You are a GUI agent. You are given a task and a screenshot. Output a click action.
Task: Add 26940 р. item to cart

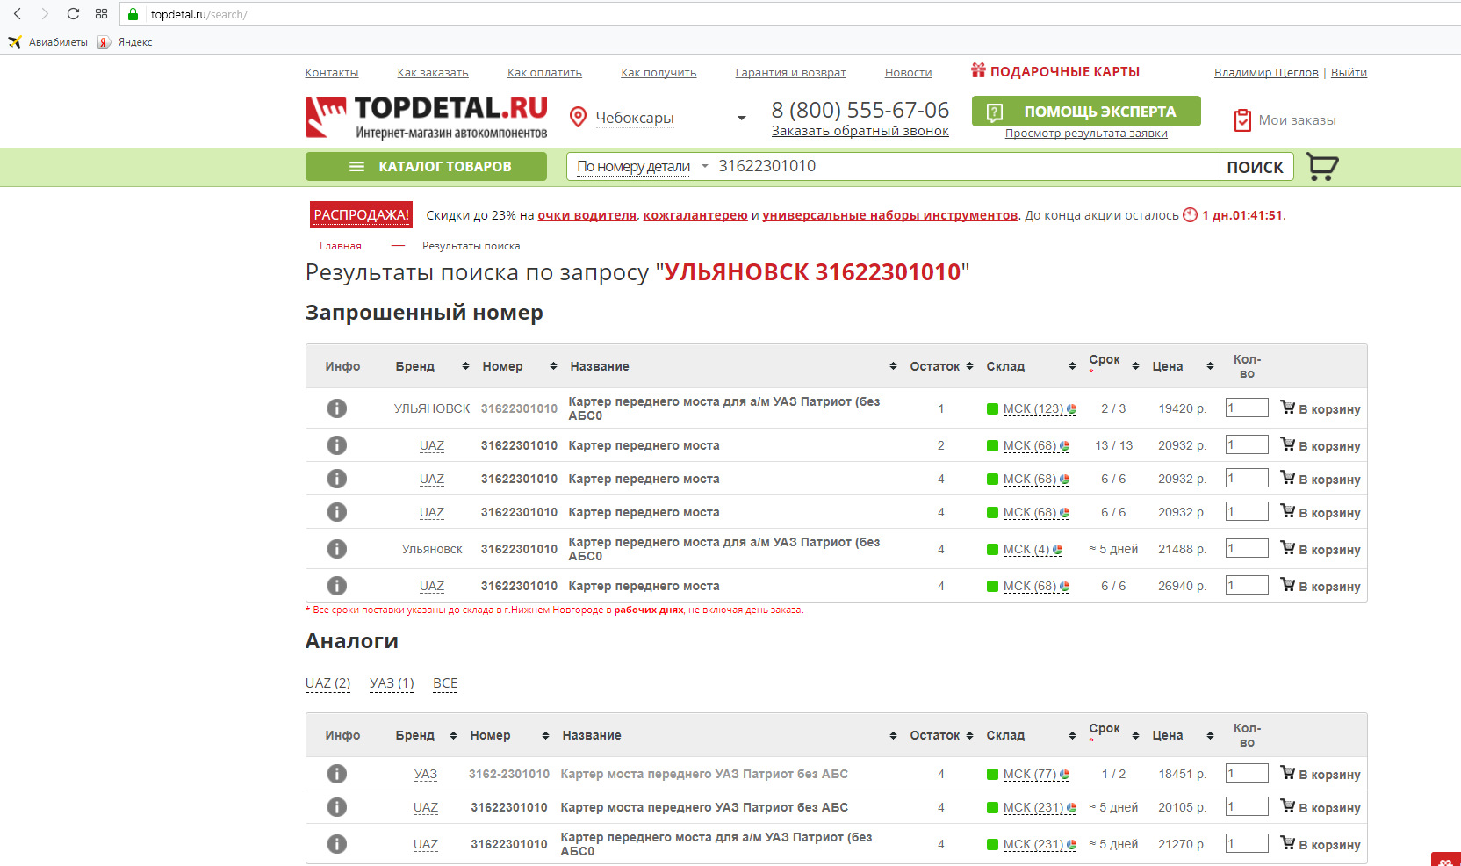pos(1320,586)
